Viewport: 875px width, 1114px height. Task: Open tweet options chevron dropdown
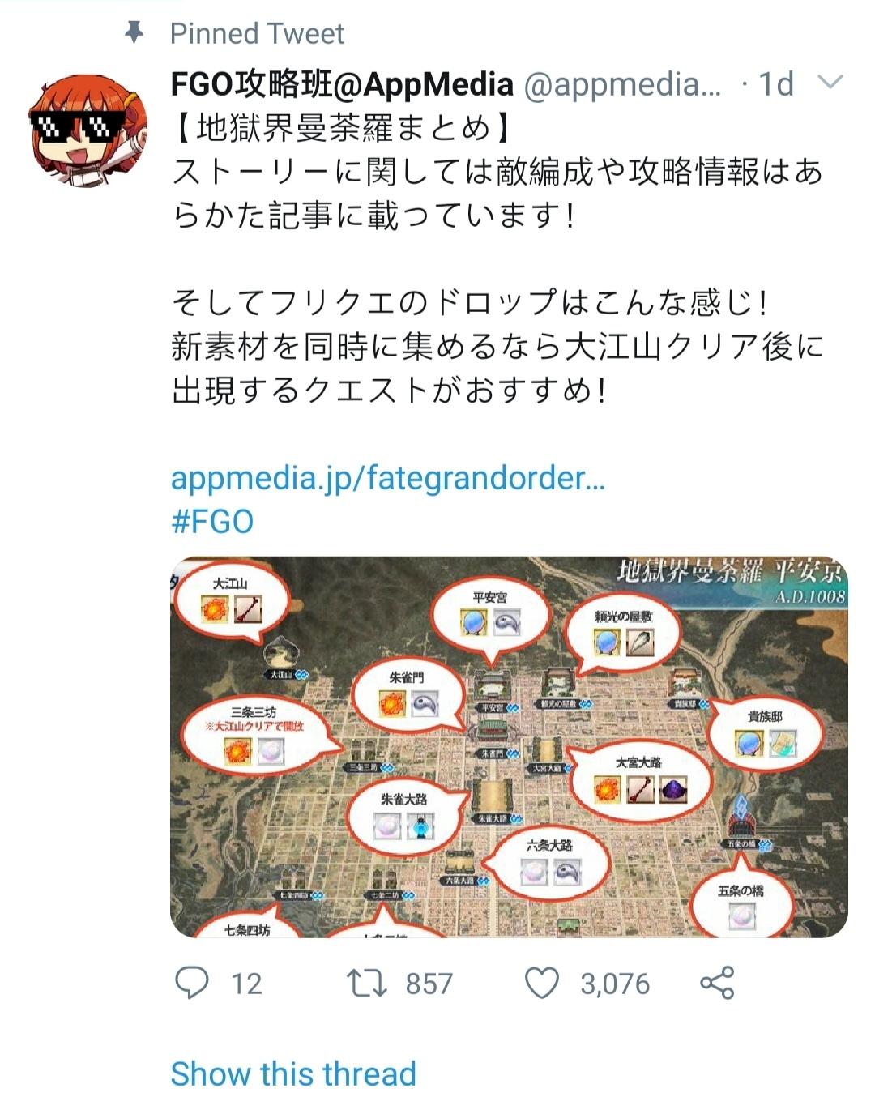831,82
